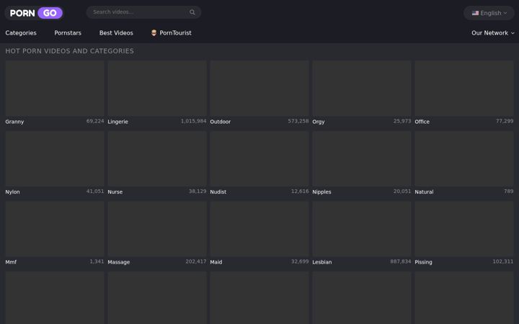Click the PornTourist emoji icon
Image resolution: width=519 pixels, height=324 pixels.
(154, 32)
